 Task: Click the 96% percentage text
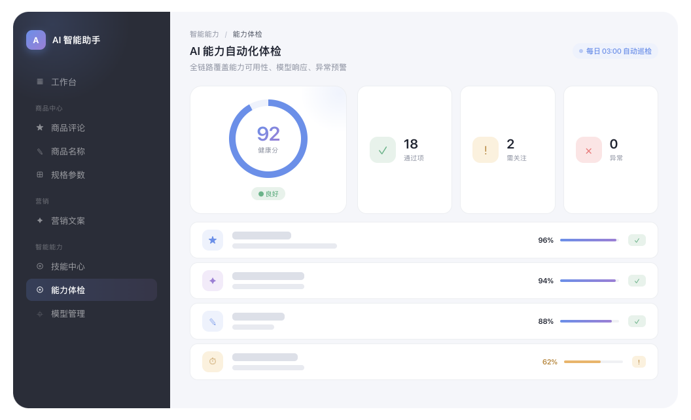tap(546, 240)
